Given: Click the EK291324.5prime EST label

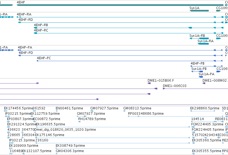Looking at the screenshot, I should (x=22, y=124).
